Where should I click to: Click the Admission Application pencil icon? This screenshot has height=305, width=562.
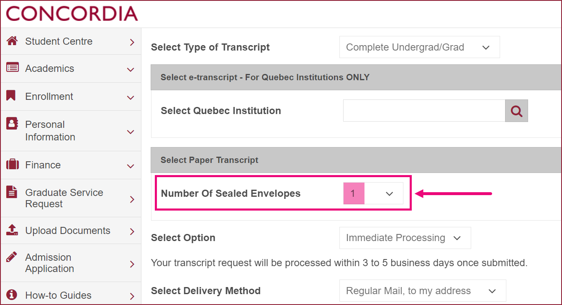12,257
